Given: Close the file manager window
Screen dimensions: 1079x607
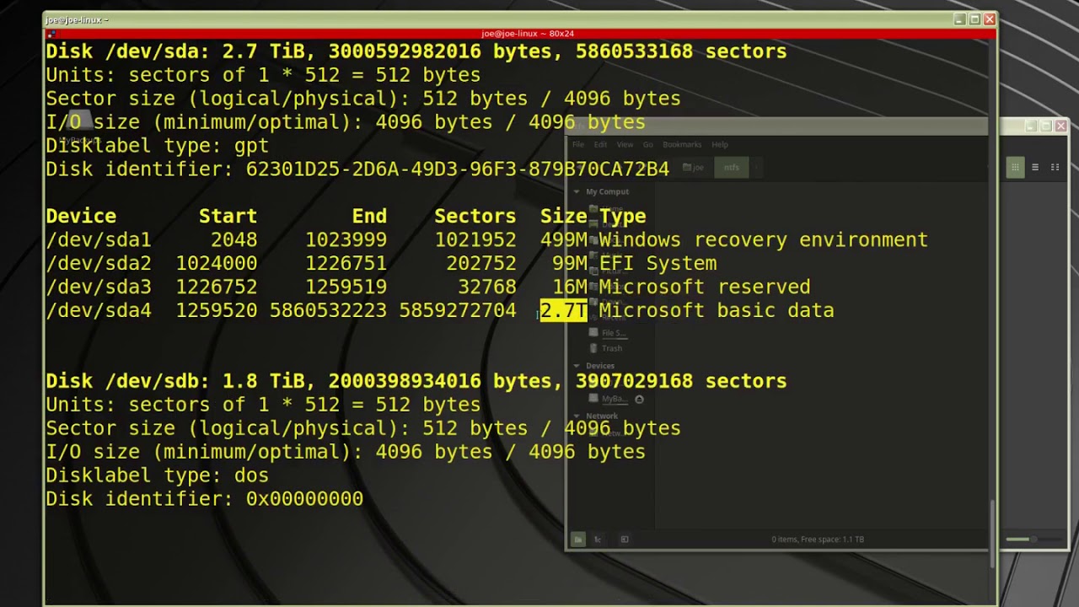Looking at the screenshot, I should (1060, 126).
